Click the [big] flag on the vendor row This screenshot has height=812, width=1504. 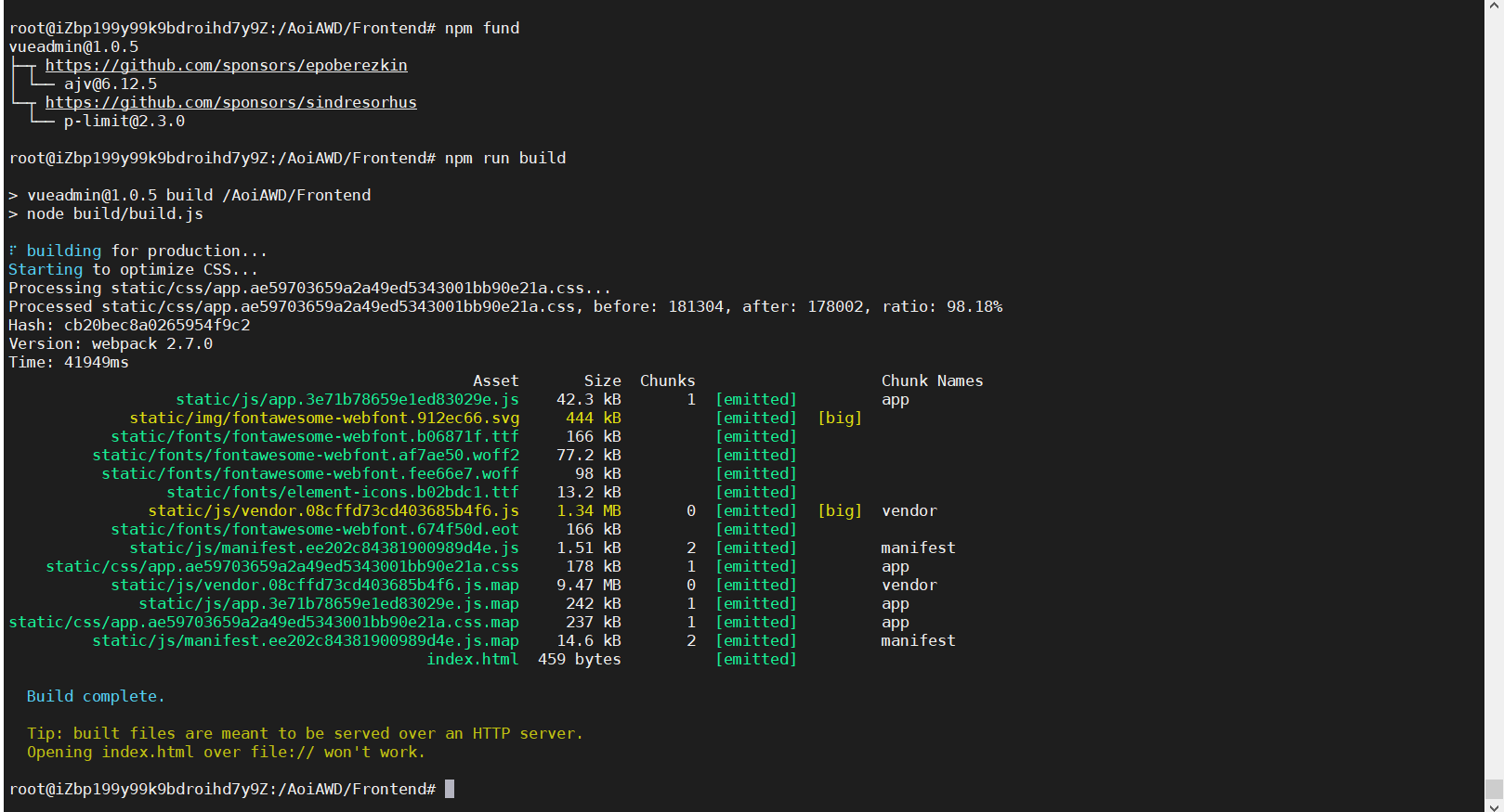pyautogui.click(x=839, y=510)
